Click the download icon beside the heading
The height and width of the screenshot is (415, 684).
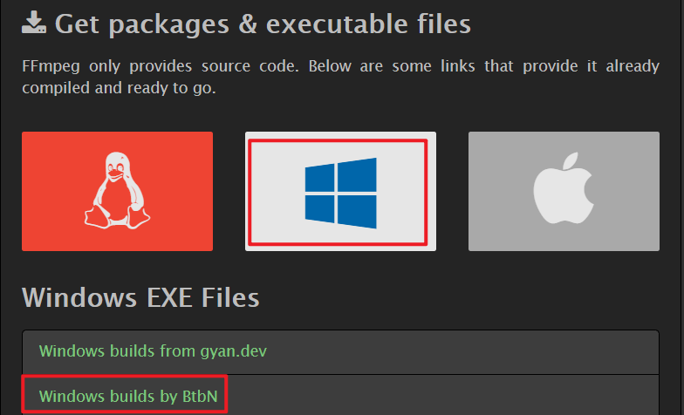34,23
